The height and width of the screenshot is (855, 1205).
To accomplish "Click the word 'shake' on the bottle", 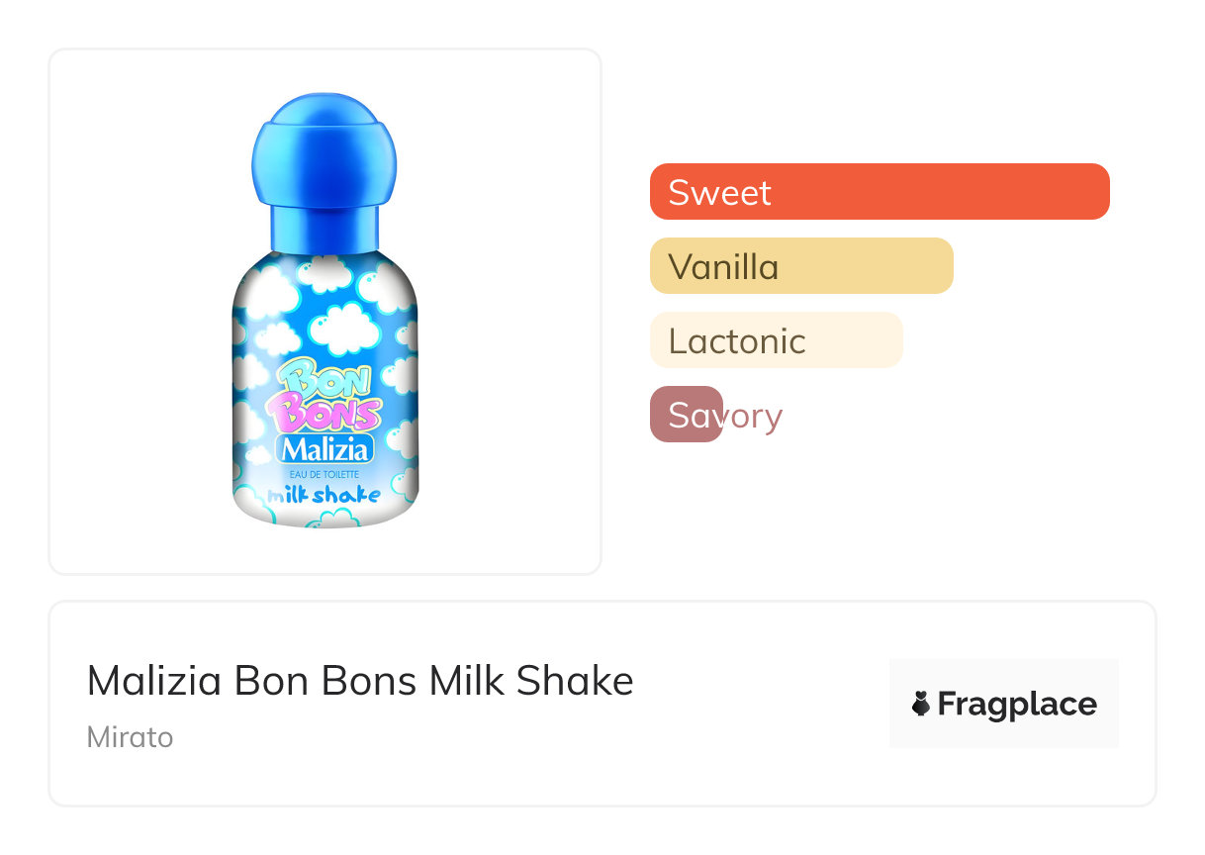I will (346, 494).
